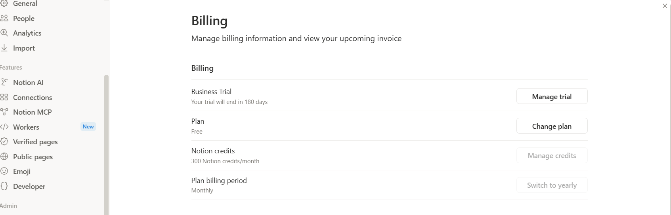Click the Change plan button
This screenshot has width=671, height=215.
click(552, 126)
